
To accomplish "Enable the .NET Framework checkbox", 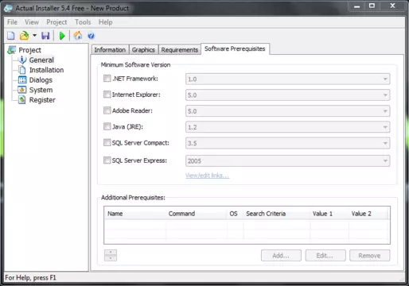I will point(107,79).
